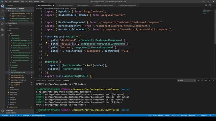Open the Selection menu
Screen dimensions: 216x121
coord(16,2)
